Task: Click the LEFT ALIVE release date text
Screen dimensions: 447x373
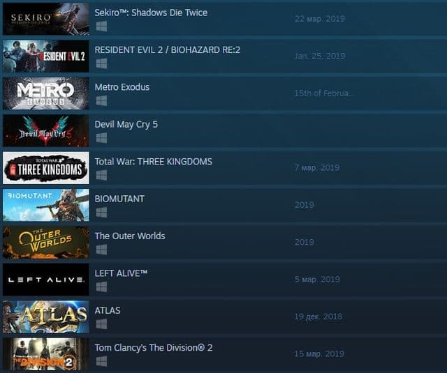Action: (317, 280)
